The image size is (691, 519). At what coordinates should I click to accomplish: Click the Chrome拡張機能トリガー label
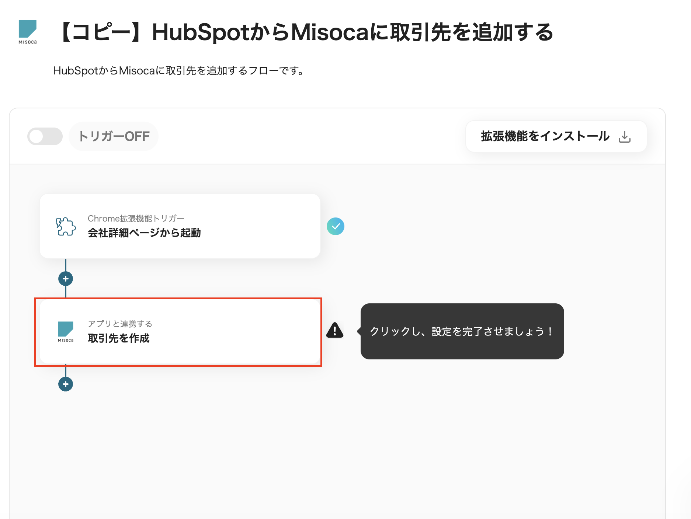tap(136, 219)
